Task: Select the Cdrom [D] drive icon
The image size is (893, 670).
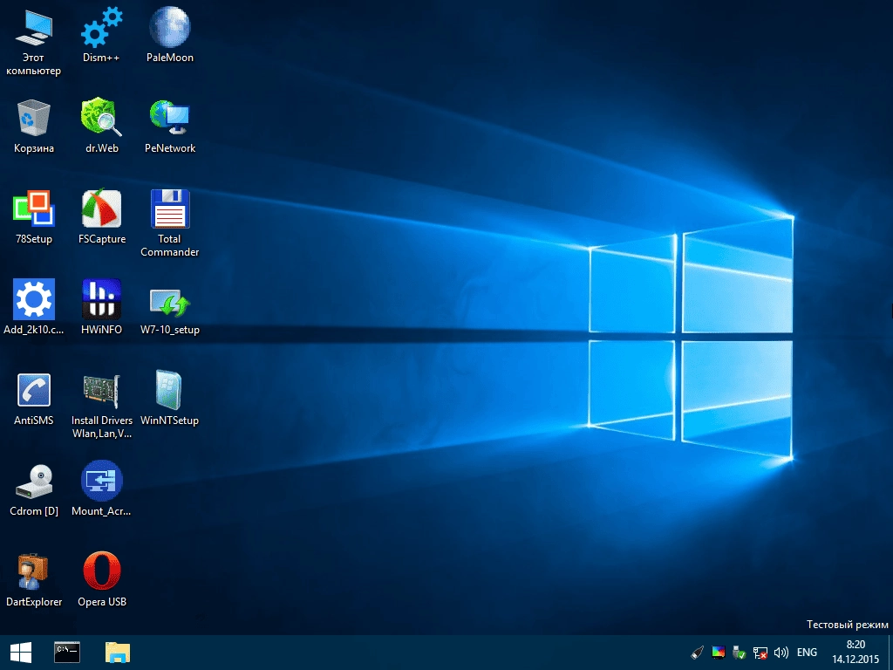Action: pos(34,482)
